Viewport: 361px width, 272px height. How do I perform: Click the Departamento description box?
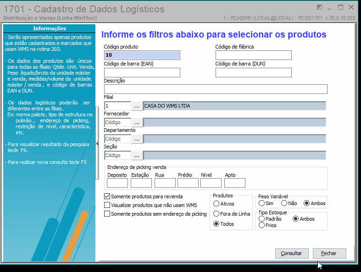click(234, 139)
